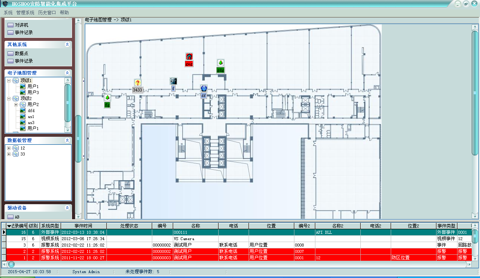This screenshot has height=278, width=480.
Task: Click the event table horizontal scrollbar thumb
Action: 11,264
